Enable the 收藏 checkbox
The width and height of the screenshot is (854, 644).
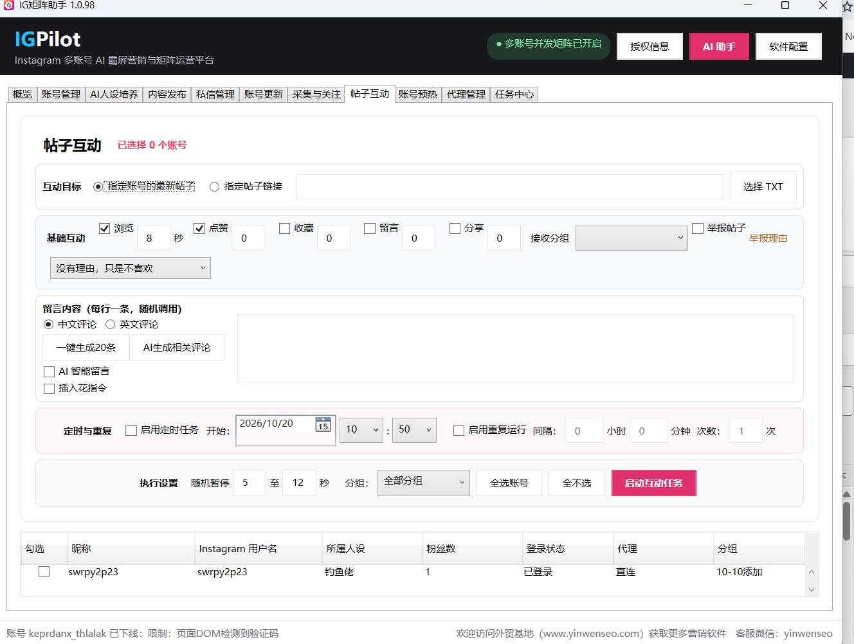click(285, 228)
